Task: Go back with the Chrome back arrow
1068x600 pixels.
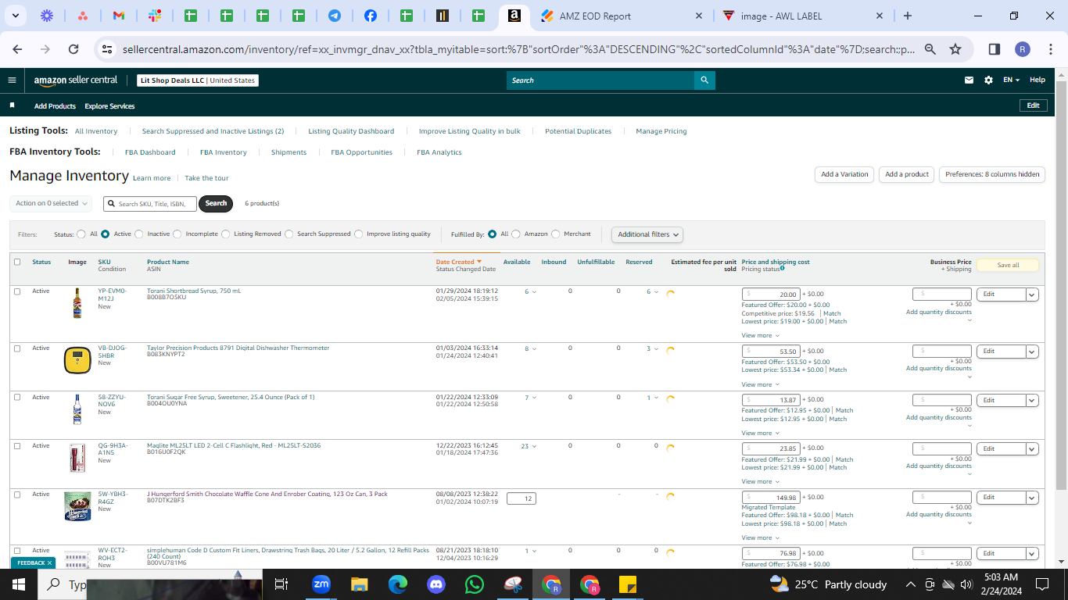Action: pos(18,49)
